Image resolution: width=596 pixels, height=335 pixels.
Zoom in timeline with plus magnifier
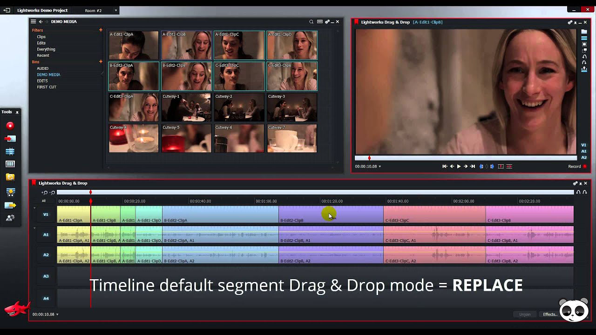(45, 192)
